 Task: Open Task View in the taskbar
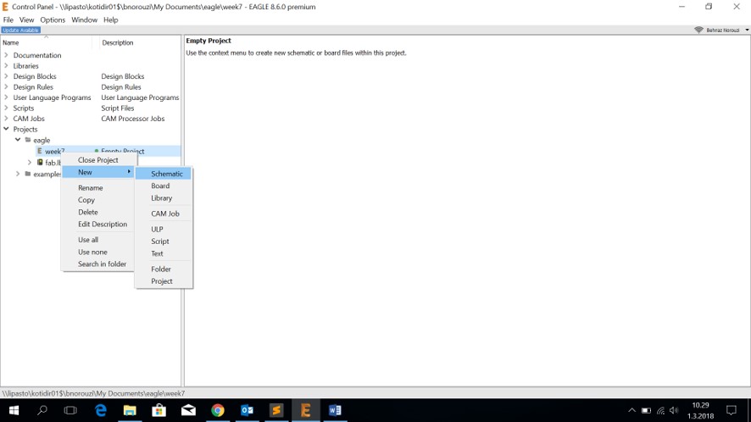tap(70, 410)
